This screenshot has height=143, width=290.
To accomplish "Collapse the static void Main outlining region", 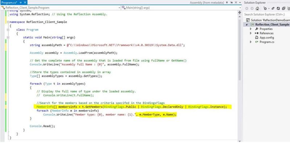I will 8,37.
